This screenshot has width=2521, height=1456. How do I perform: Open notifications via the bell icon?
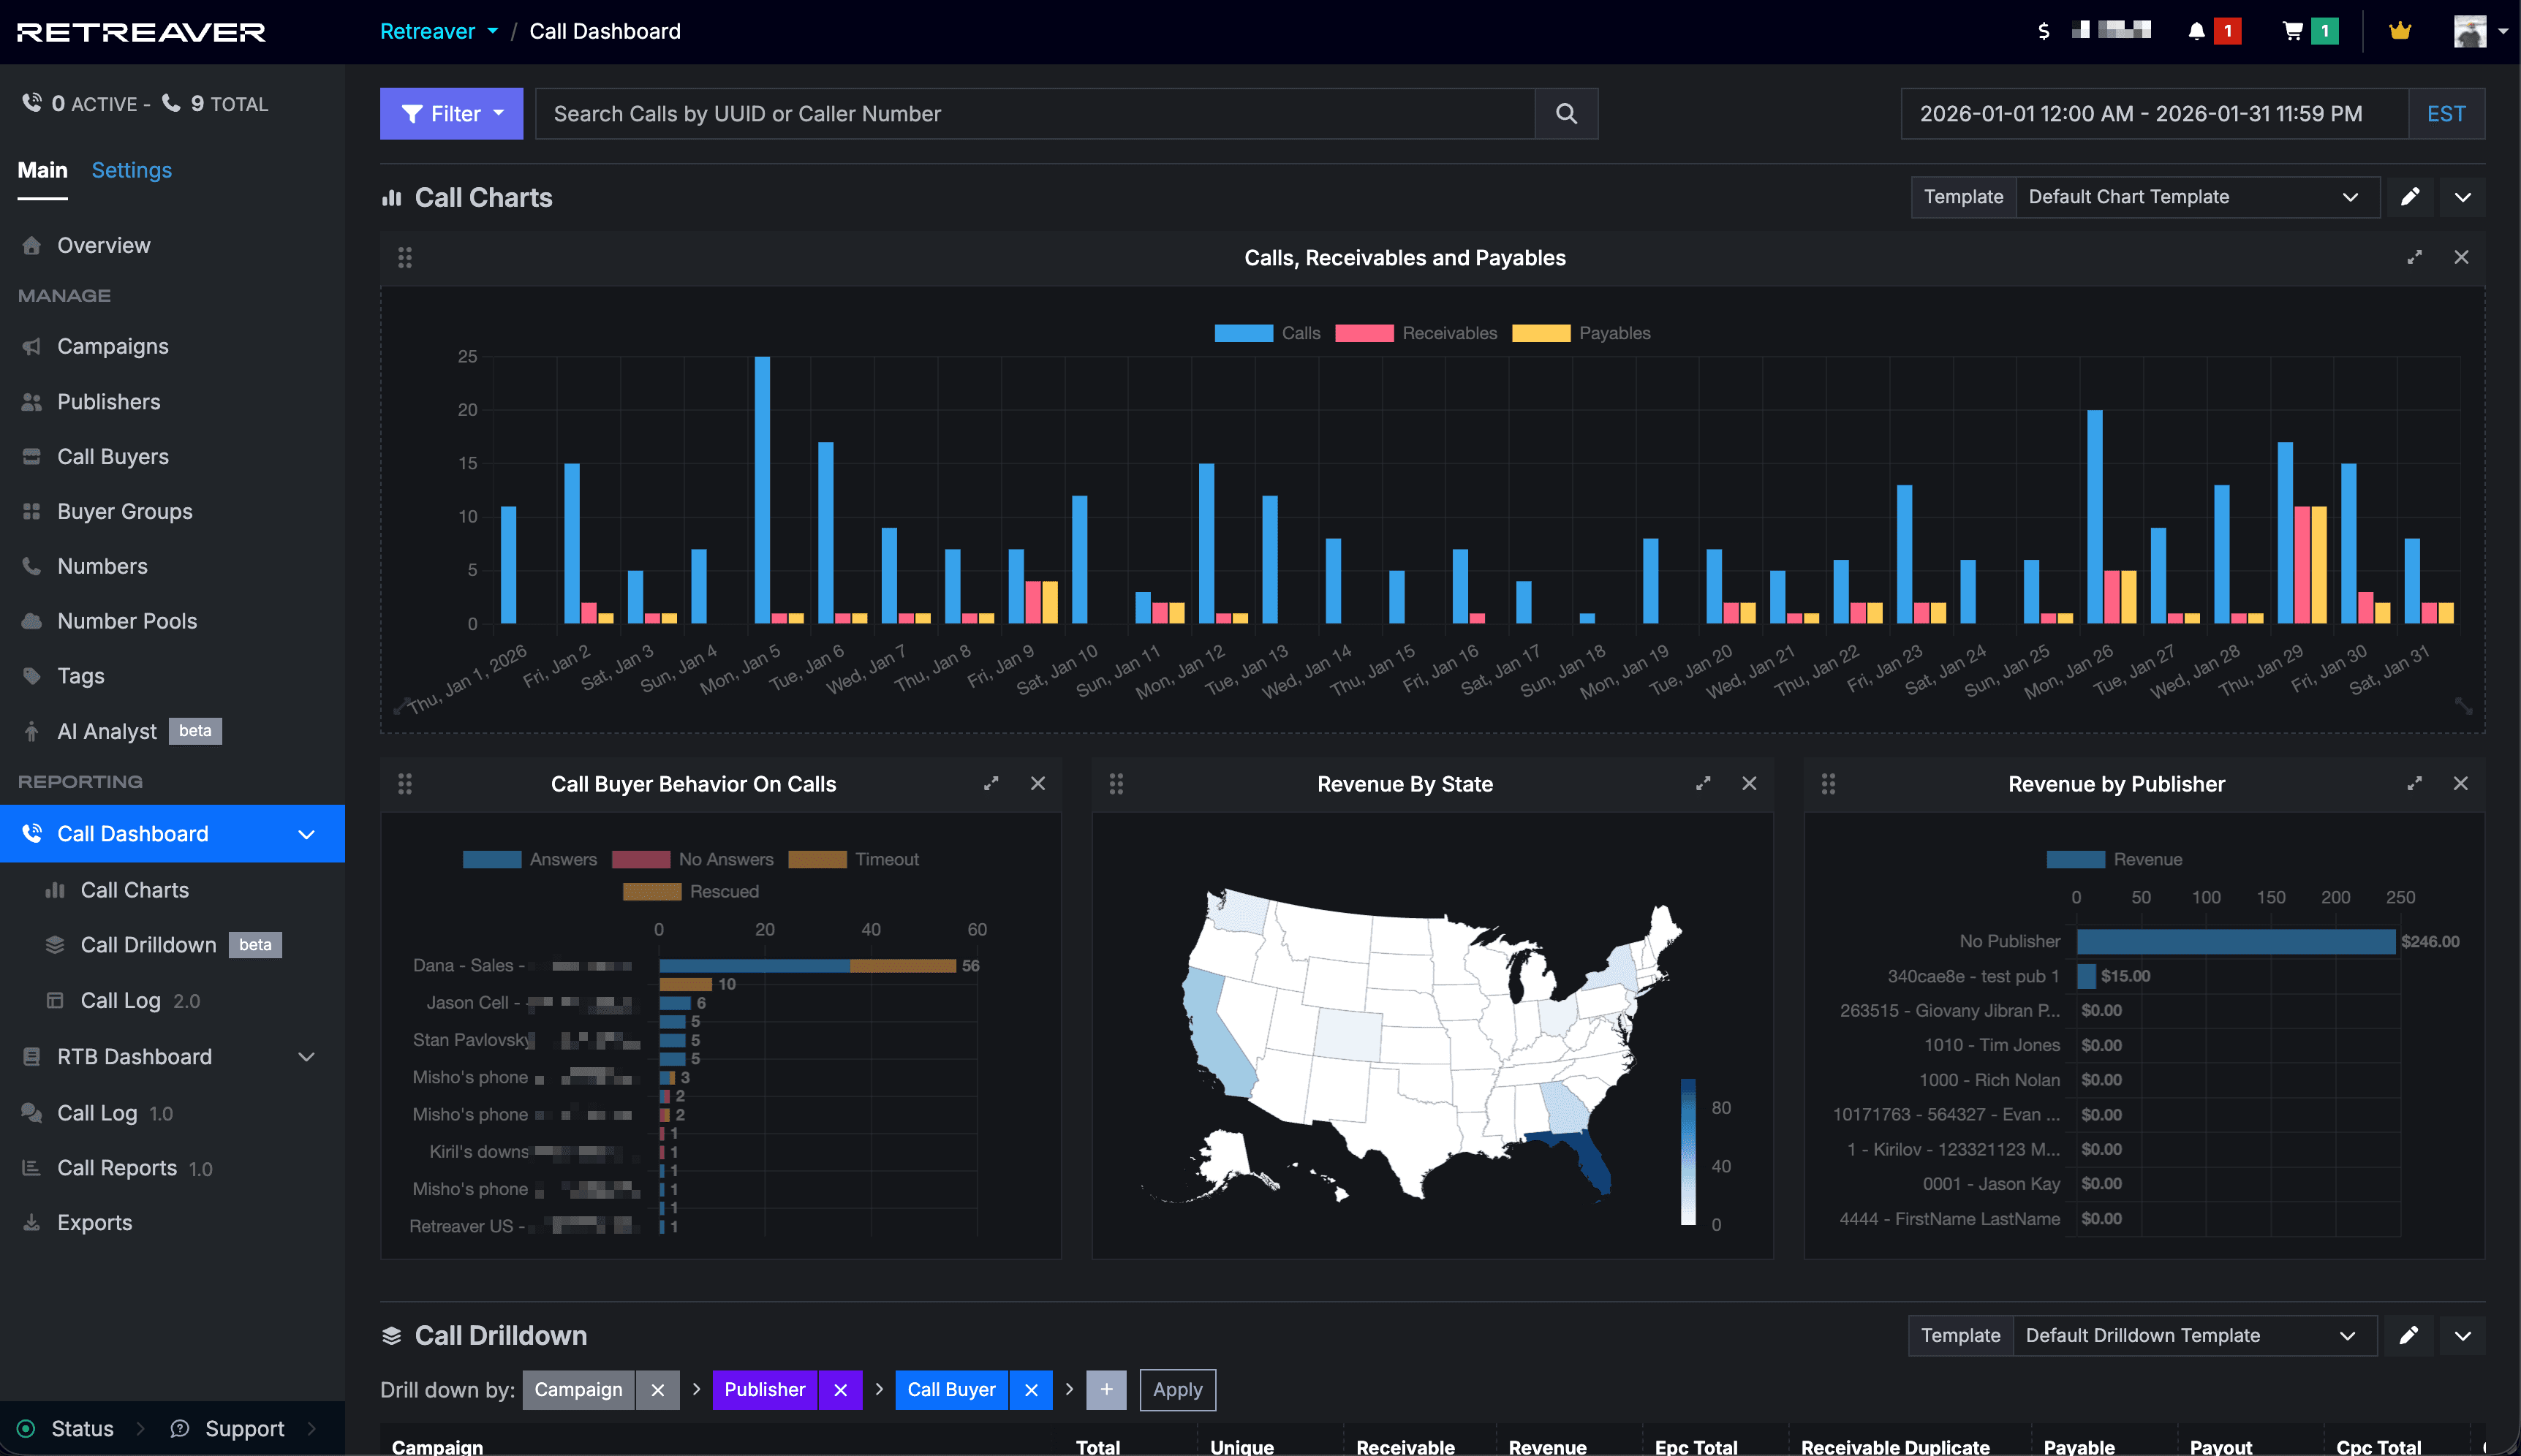point(2196,30)
